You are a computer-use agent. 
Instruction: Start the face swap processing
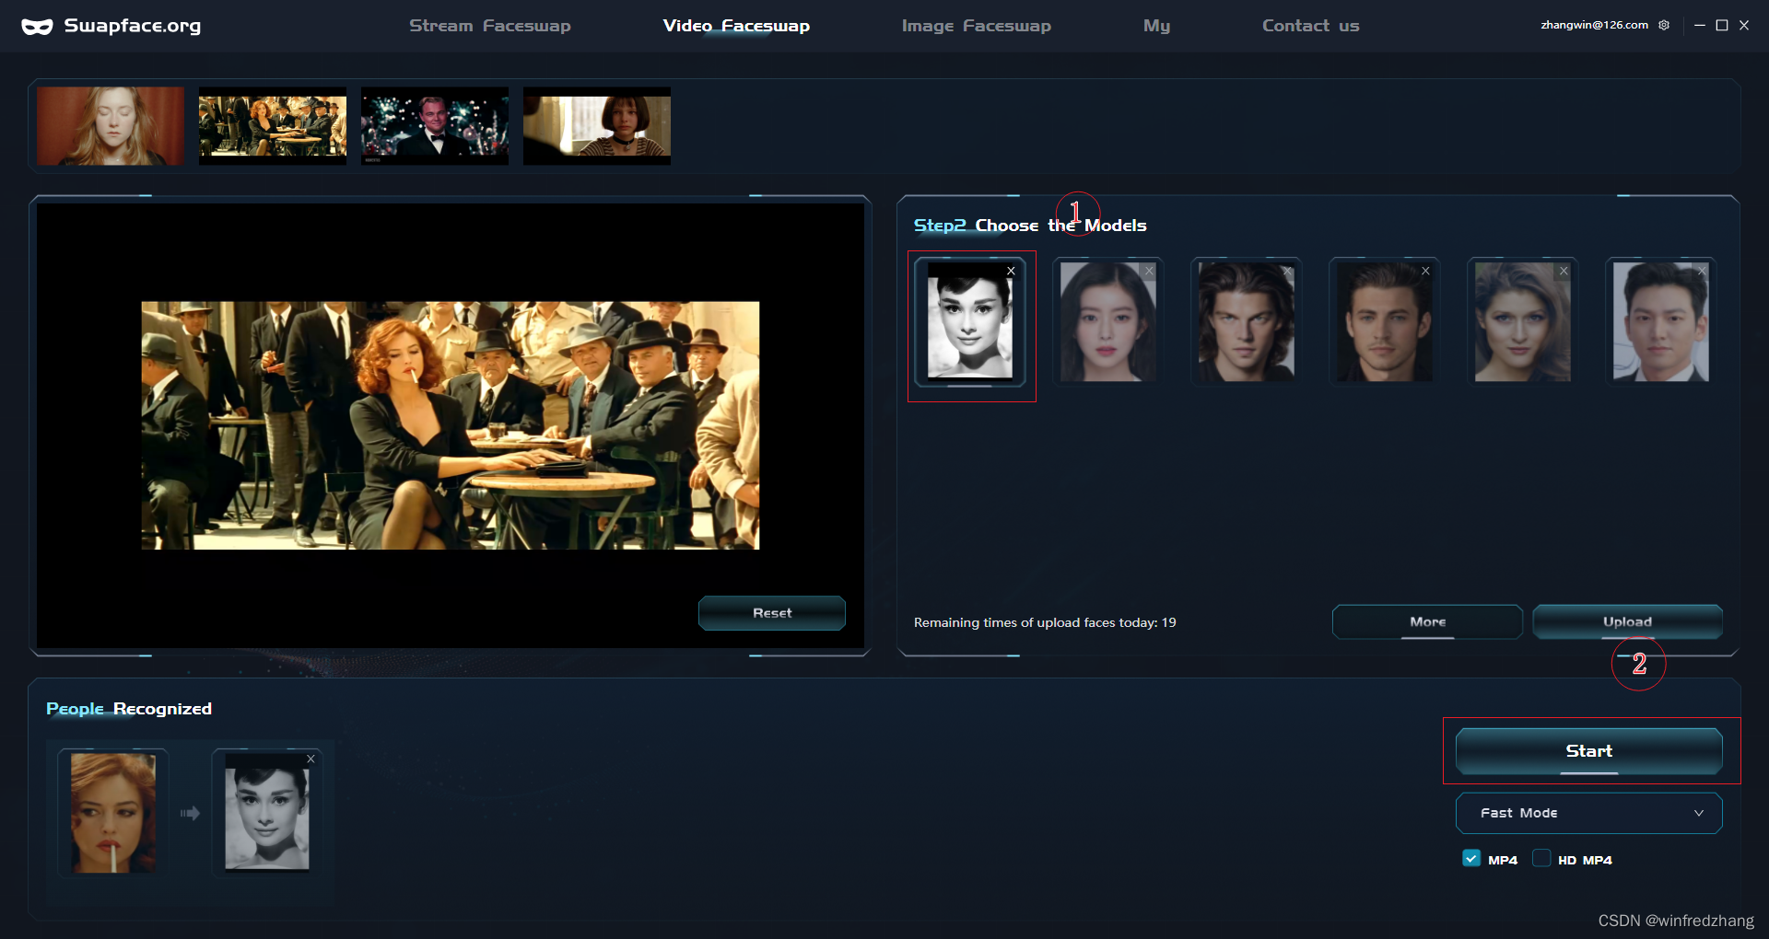pos(1589,751)
